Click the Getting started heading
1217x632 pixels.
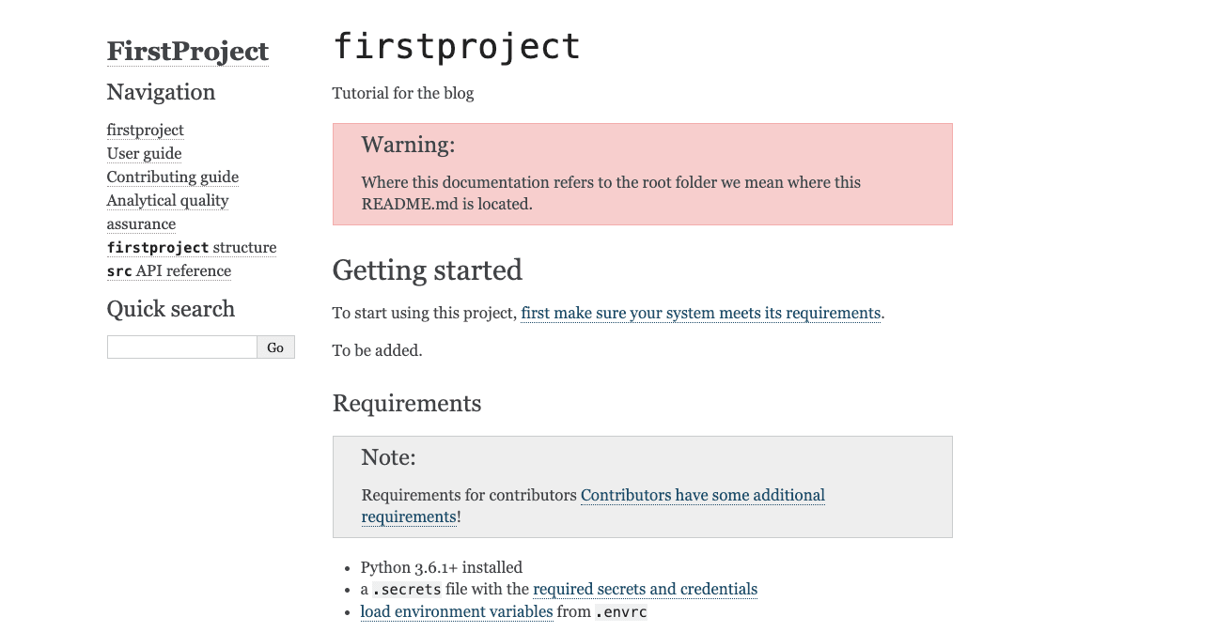427,270
